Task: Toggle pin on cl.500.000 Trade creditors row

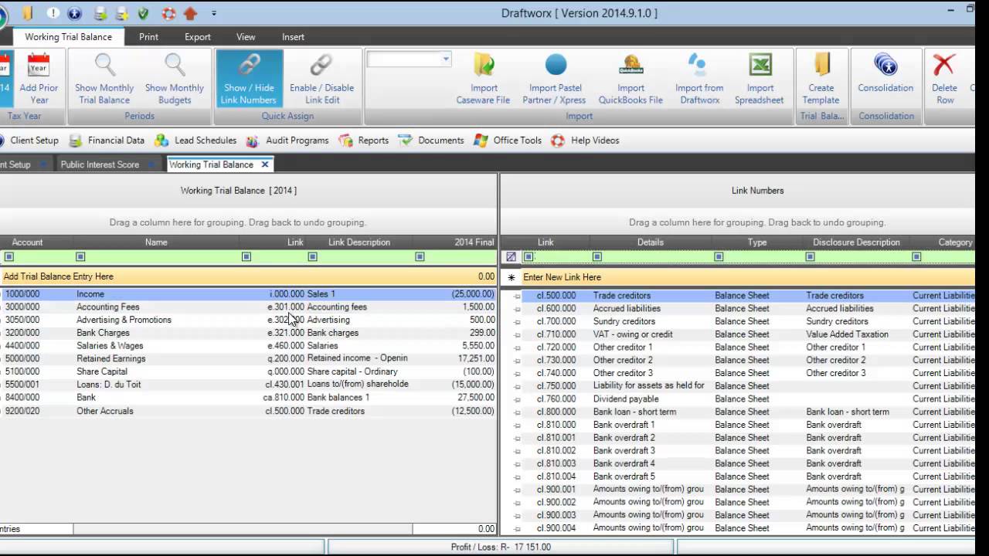Action: (517, 296)
